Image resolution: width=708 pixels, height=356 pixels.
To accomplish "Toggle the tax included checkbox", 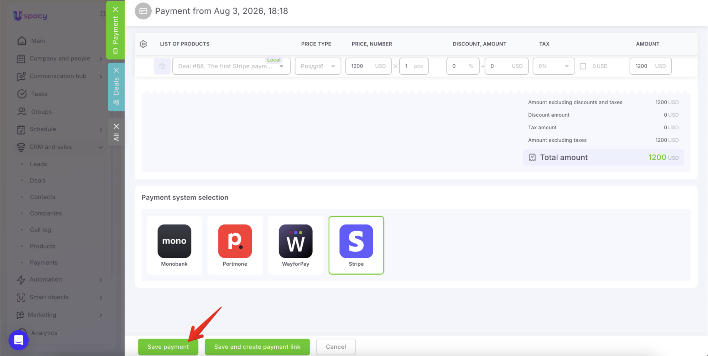I will pos(583,66).
